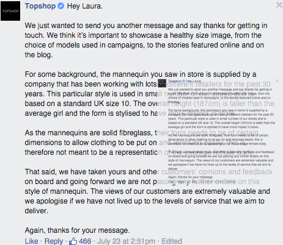Click the black thumbnail square over "of"

(x=162, y=83)
